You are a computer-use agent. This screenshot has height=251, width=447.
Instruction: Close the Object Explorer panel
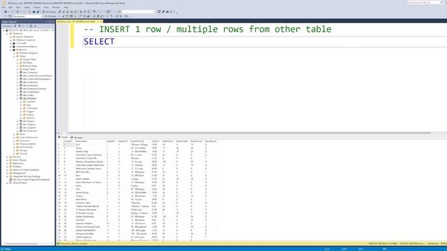coord(53,22)
